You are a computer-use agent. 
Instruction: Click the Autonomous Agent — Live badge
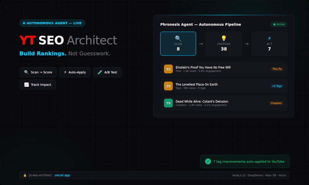click(x=52, y=23)
